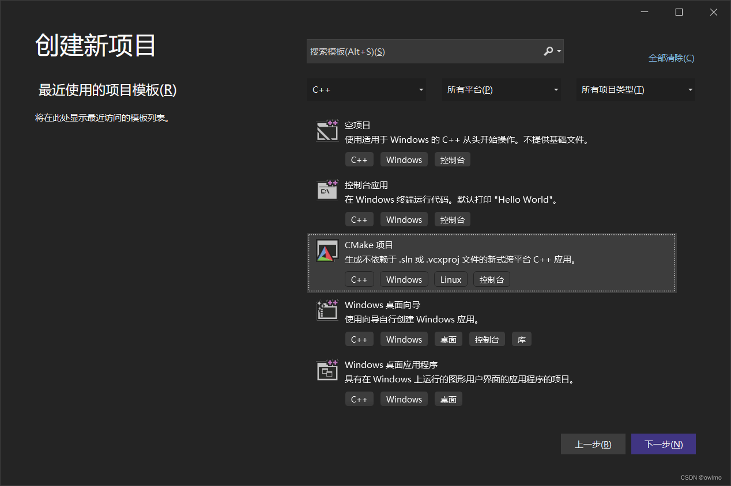Image resolution: width=731 pixels, height=486 pixels.
Task: Expand the search box filter arrow
Action: (558, 51)
